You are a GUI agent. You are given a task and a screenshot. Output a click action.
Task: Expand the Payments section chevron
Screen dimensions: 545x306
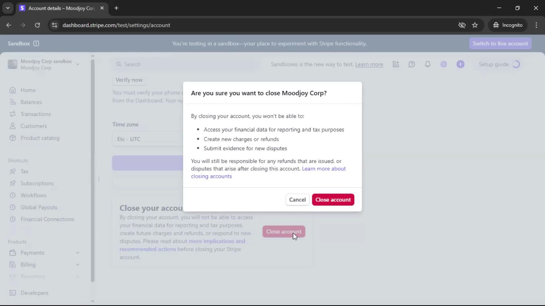[77, 253]
